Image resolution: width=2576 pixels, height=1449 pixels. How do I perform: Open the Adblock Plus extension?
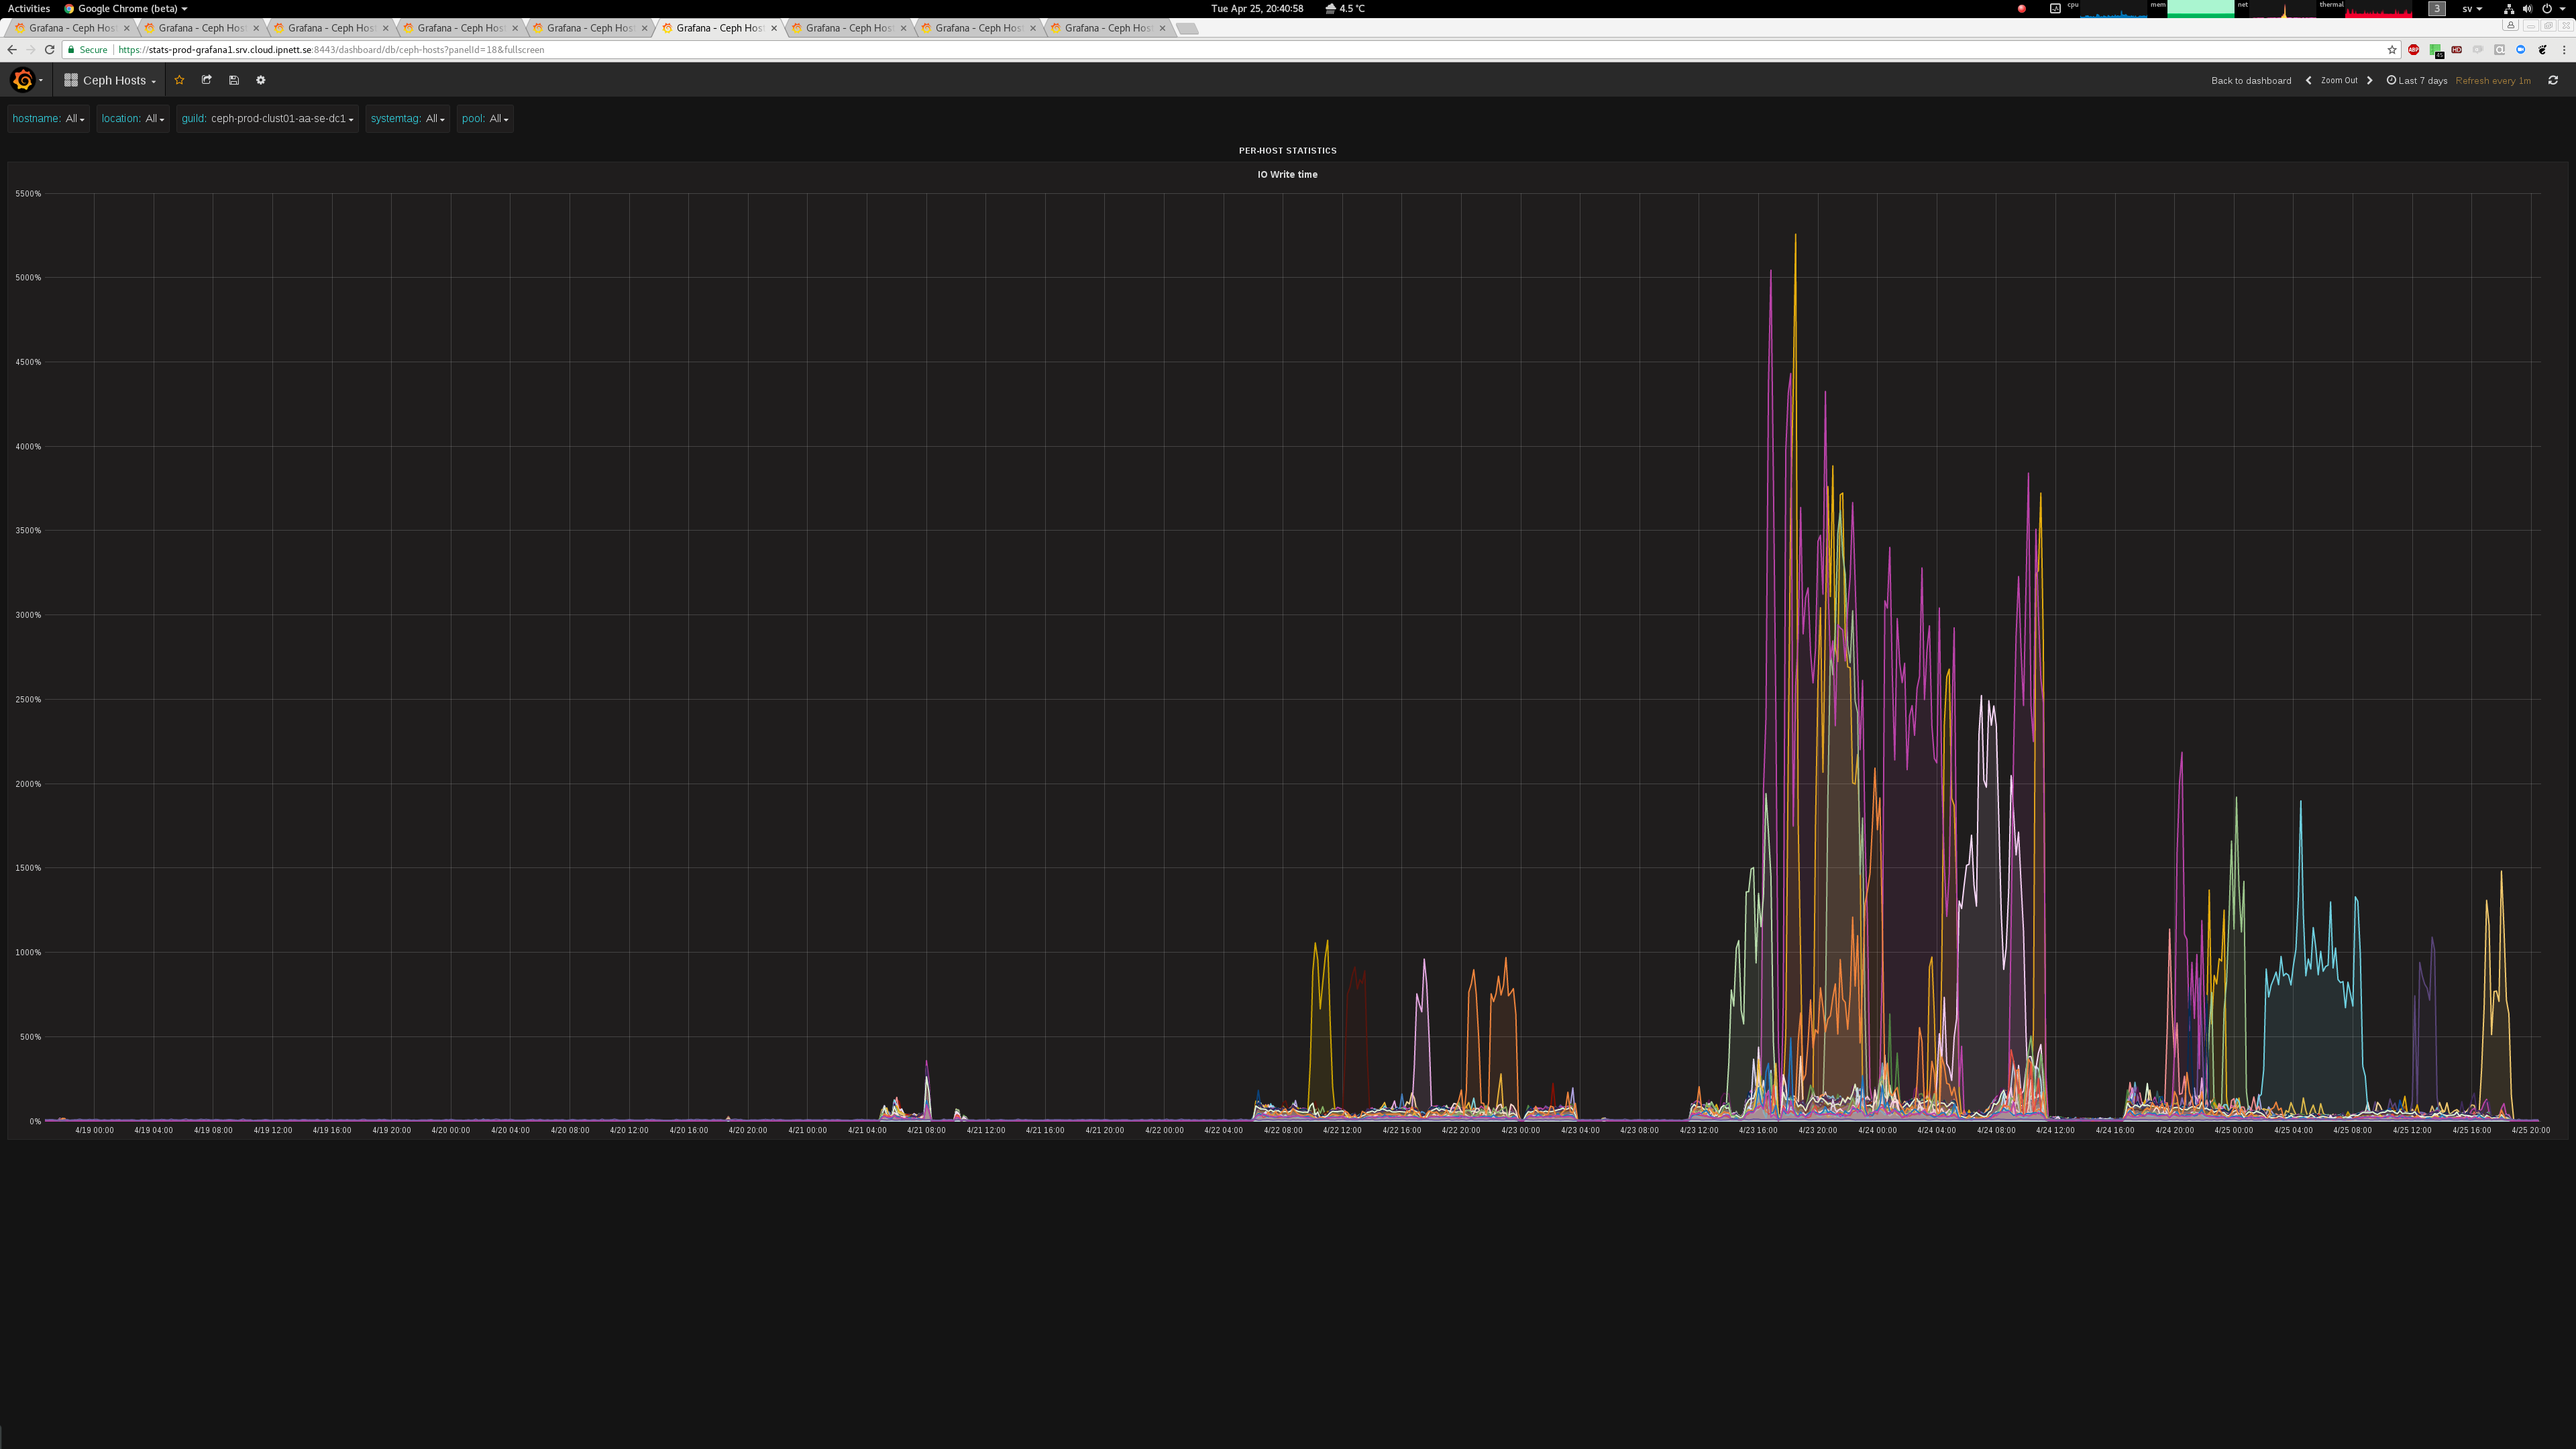pyautogui.click(x=2414, y=49)
